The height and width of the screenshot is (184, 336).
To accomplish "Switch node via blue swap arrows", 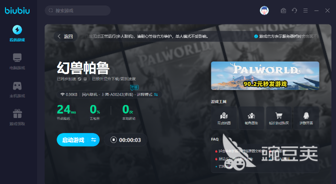I will tap(156, 94).
